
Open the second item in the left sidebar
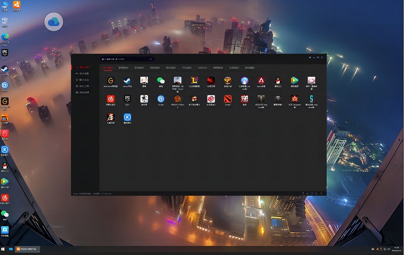[82, 73]
